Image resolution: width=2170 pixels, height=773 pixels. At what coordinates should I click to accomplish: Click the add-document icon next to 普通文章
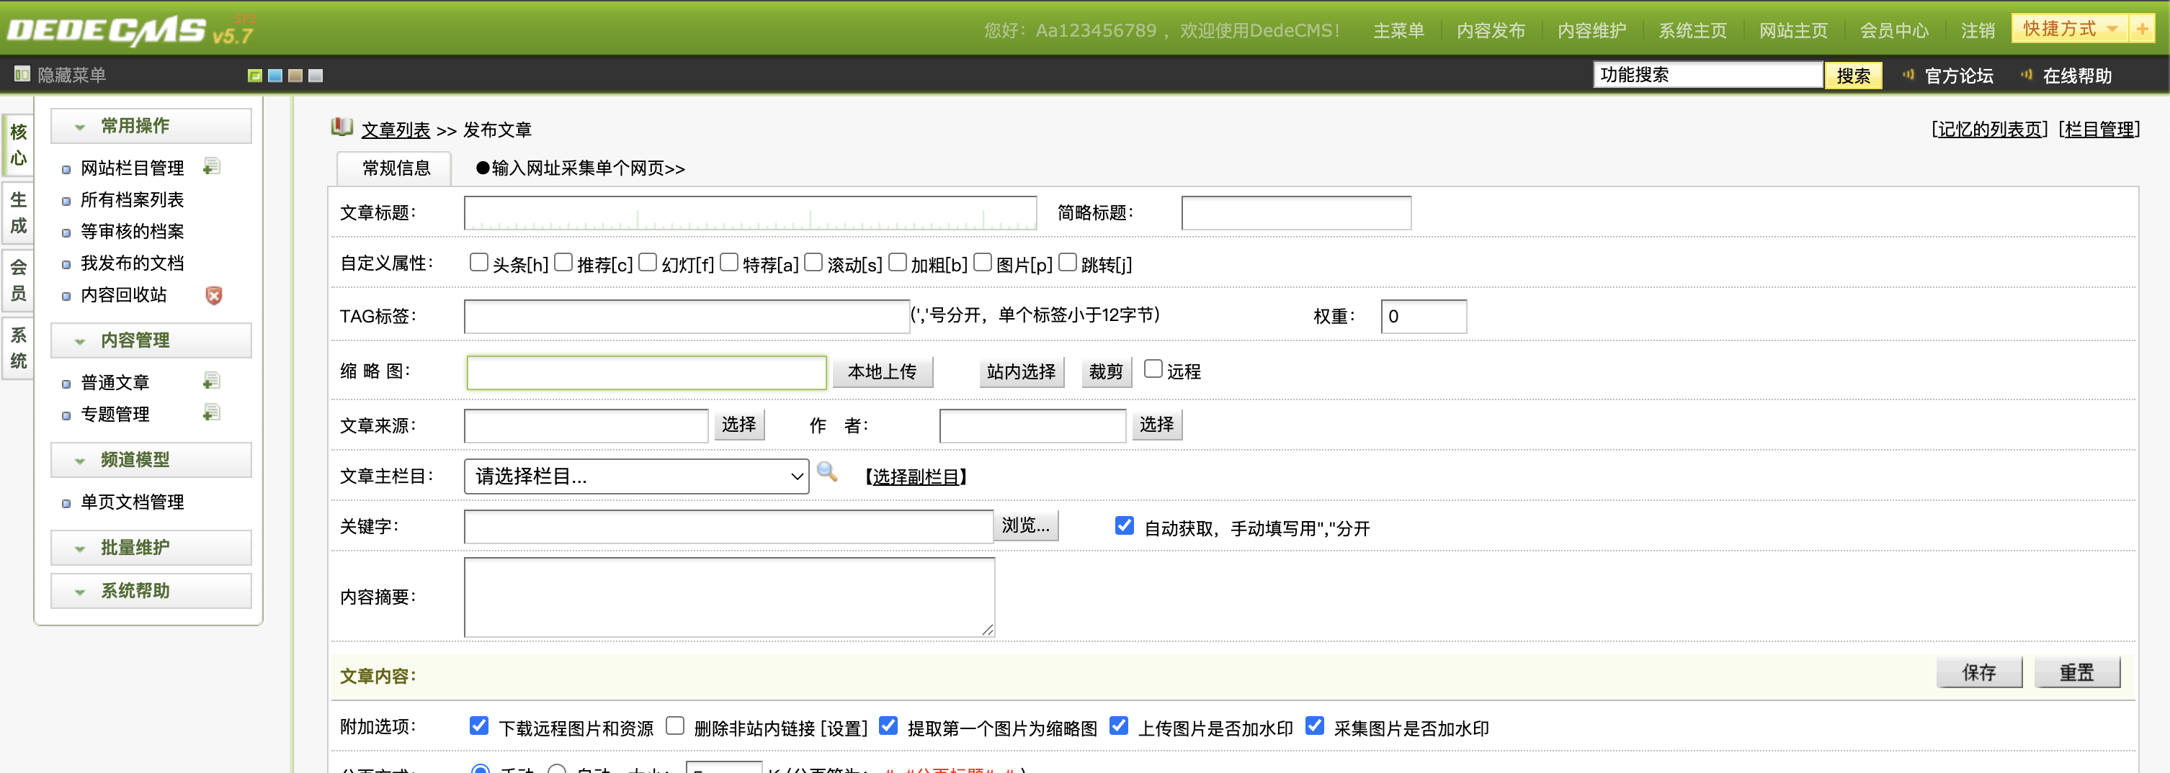tap(211, 382)
